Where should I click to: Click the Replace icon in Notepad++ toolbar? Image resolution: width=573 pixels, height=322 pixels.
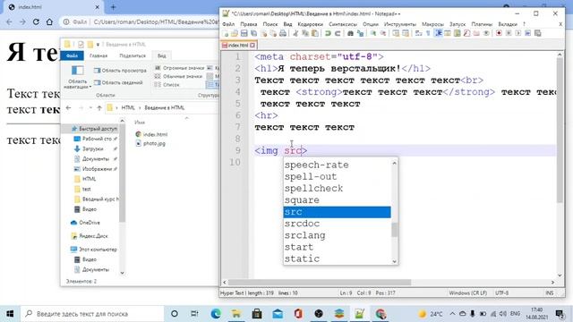360,33
